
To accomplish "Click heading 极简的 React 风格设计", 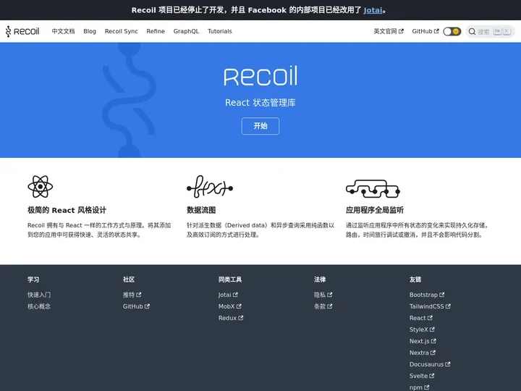I will point(67,210).
